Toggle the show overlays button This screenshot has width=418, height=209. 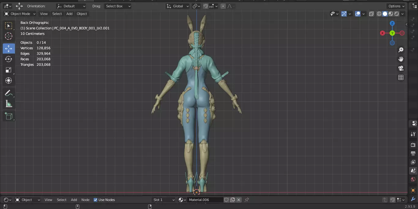click(x=358, y=14)
